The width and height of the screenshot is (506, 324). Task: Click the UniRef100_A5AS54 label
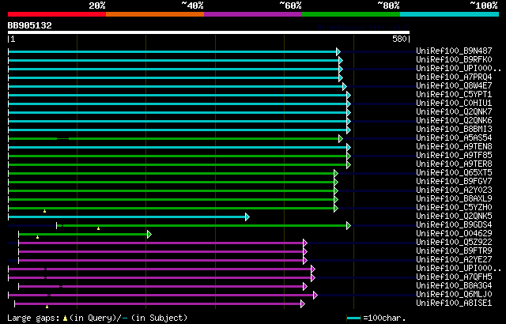(x=454, y=138)
